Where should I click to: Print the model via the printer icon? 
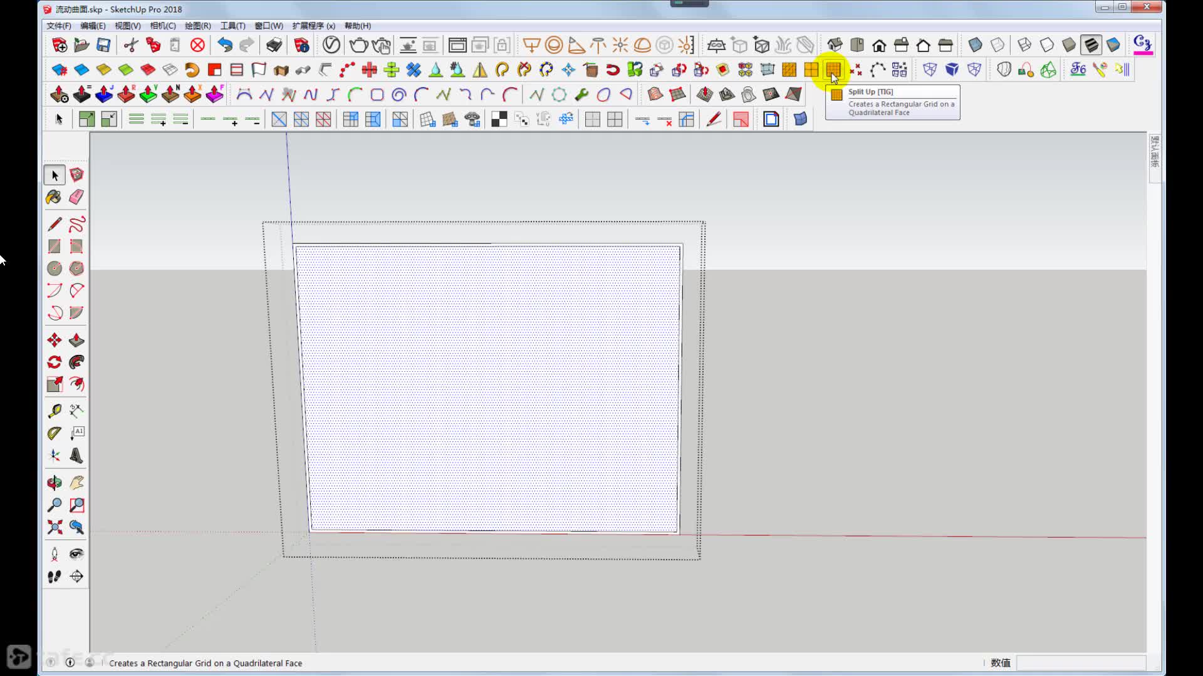click(x=274, y=45)
